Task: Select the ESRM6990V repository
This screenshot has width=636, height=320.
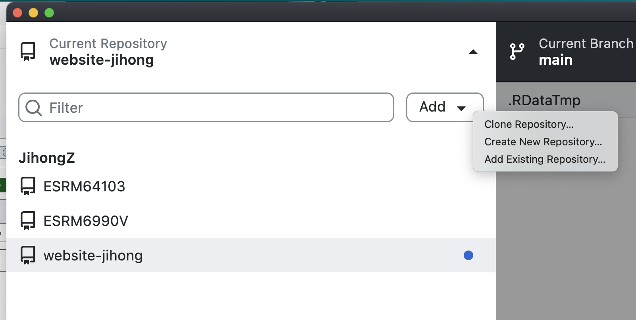Action: pos(251,221)
